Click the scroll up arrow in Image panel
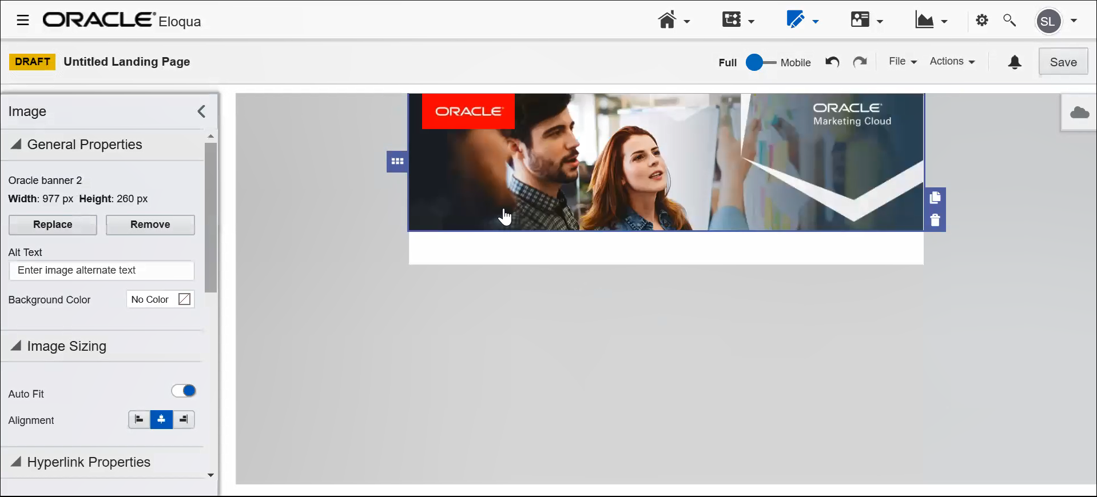 click(x=210, y=136)
